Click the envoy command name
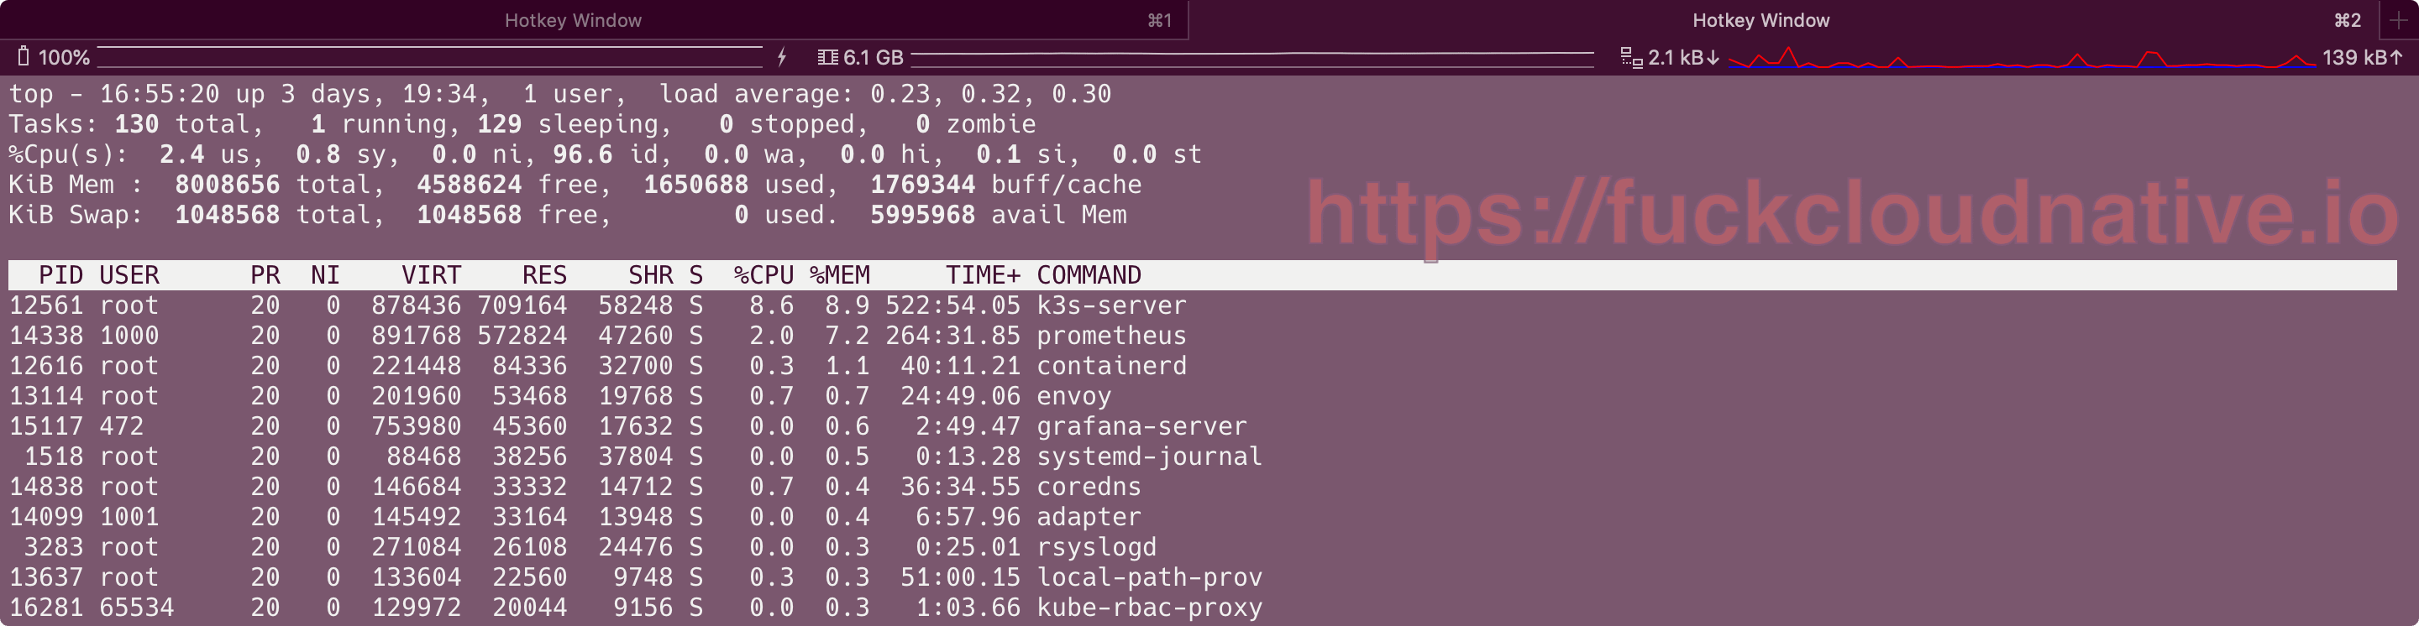 (x=1073, y=396)
